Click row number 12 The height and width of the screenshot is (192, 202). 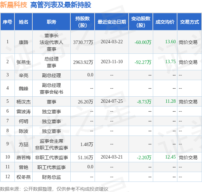(7, 176)
